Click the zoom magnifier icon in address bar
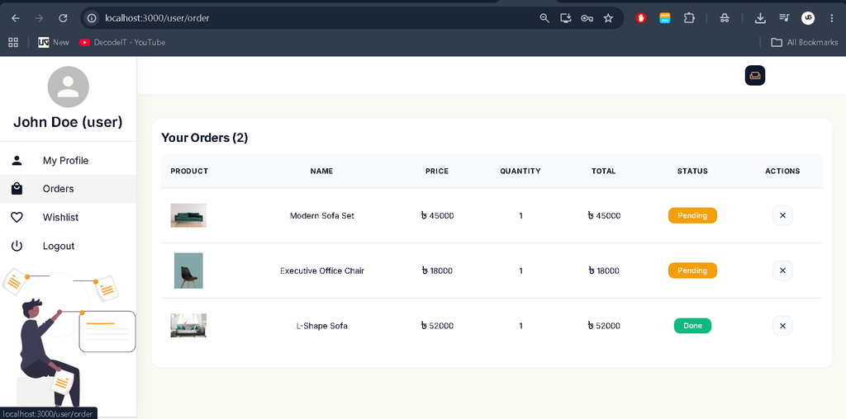 544,18
